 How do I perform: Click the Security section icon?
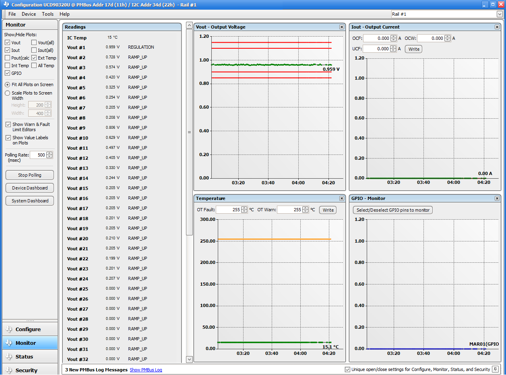(8, 370)
